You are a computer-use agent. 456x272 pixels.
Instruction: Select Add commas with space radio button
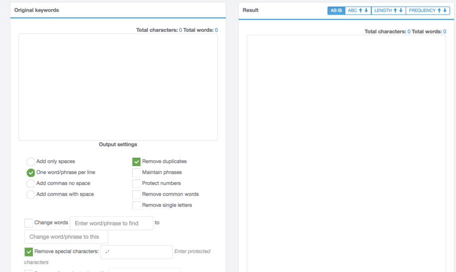[31, 195]
